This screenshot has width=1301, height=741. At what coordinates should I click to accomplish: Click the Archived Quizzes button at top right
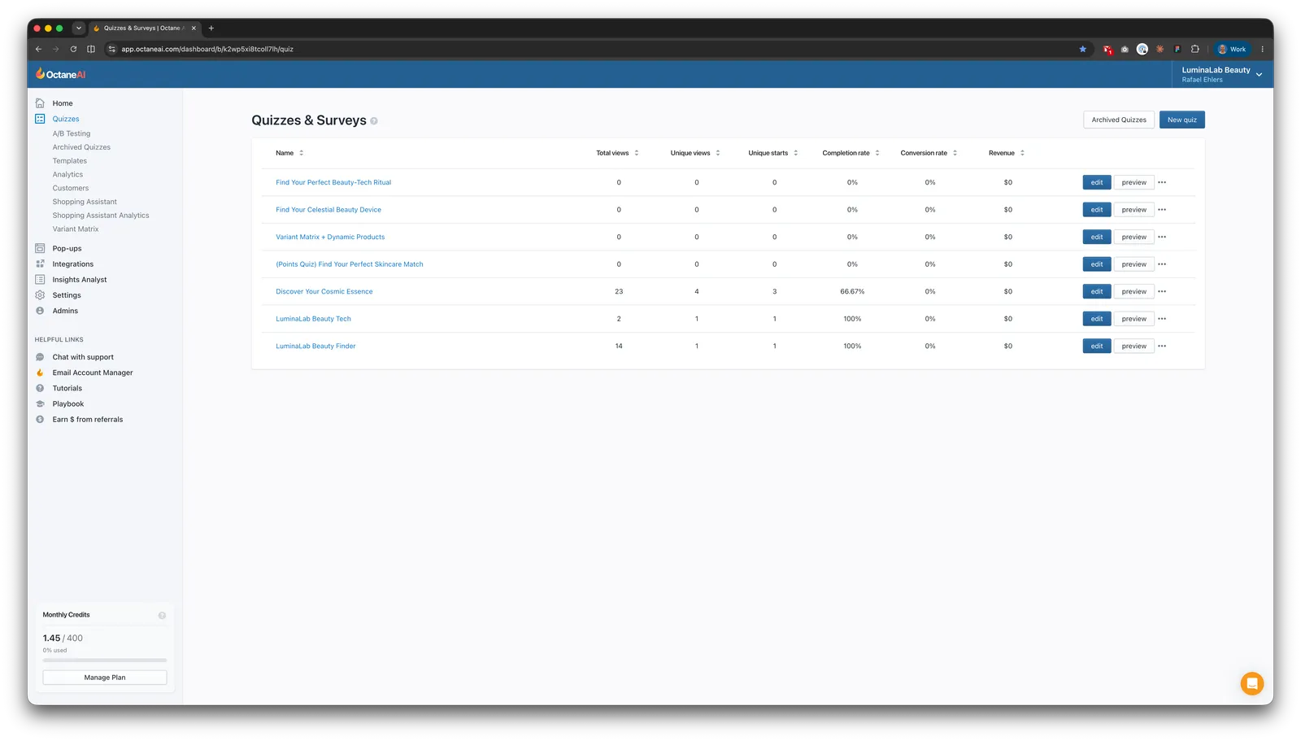[x=1119, y=120]
